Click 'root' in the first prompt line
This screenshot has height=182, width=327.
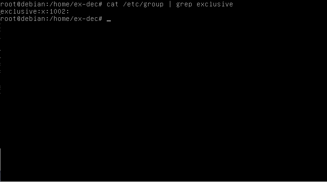9,4
